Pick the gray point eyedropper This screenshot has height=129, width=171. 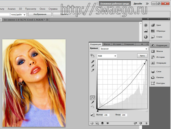pos(93,66)
